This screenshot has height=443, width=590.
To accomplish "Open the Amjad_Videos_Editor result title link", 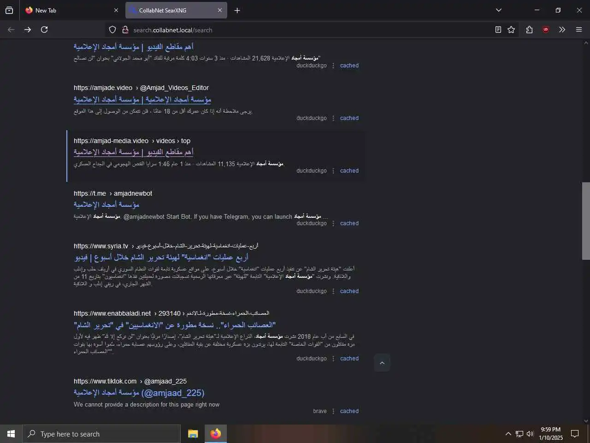I will pos(142,99).
